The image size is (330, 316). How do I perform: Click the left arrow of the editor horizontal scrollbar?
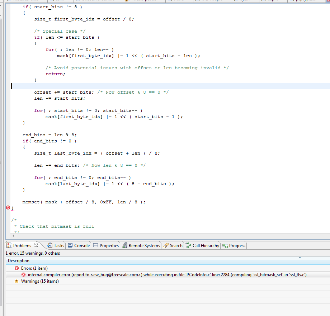13,236
